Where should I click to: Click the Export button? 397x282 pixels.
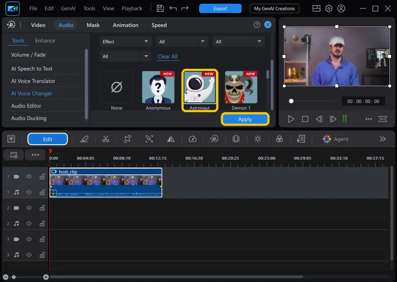pos(220,8)
